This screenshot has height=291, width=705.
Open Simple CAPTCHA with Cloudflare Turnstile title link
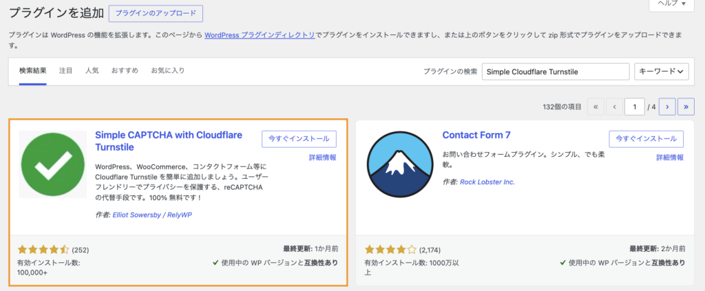pyautogui.click(x=169, y=141)
